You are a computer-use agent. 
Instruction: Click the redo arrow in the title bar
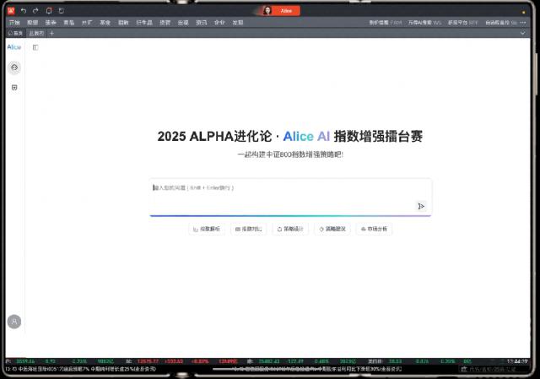pyautogui.click(x=35, y=10)
